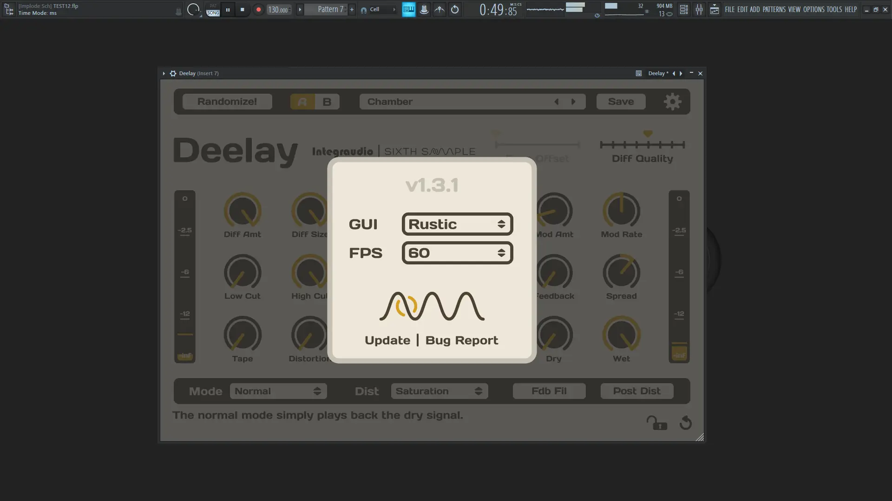The height and width of the screenshot is (501, 892).
Task: Click the Bug Report link
Action: (461, 340)
